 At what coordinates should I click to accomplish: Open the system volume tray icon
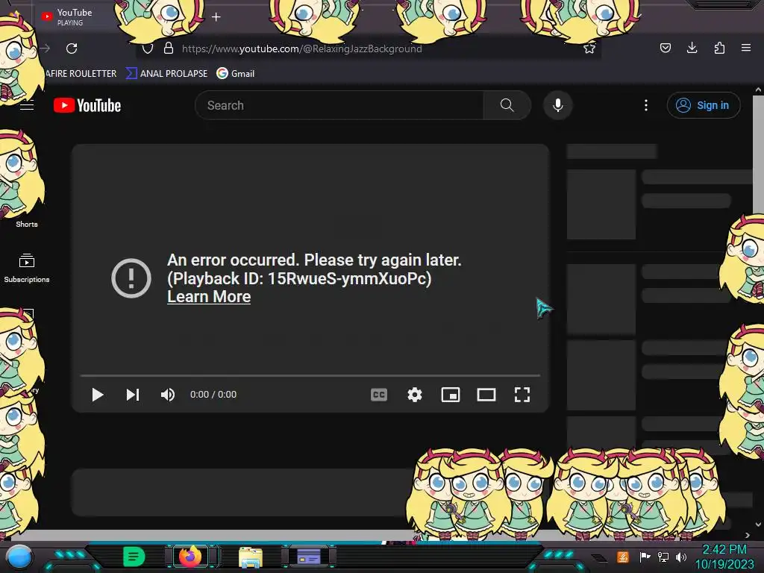[x=681, y=557]
